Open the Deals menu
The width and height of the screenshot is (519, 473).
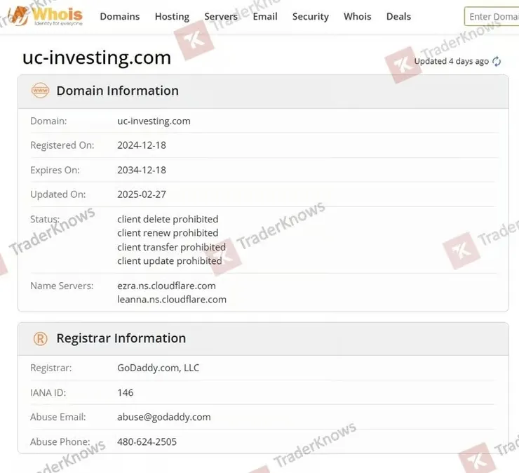pos(398,16)
